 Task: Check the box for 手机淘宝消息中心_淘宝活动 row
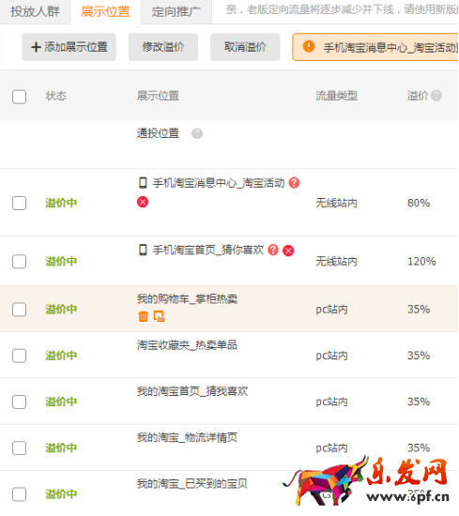(x=19, y=203)
